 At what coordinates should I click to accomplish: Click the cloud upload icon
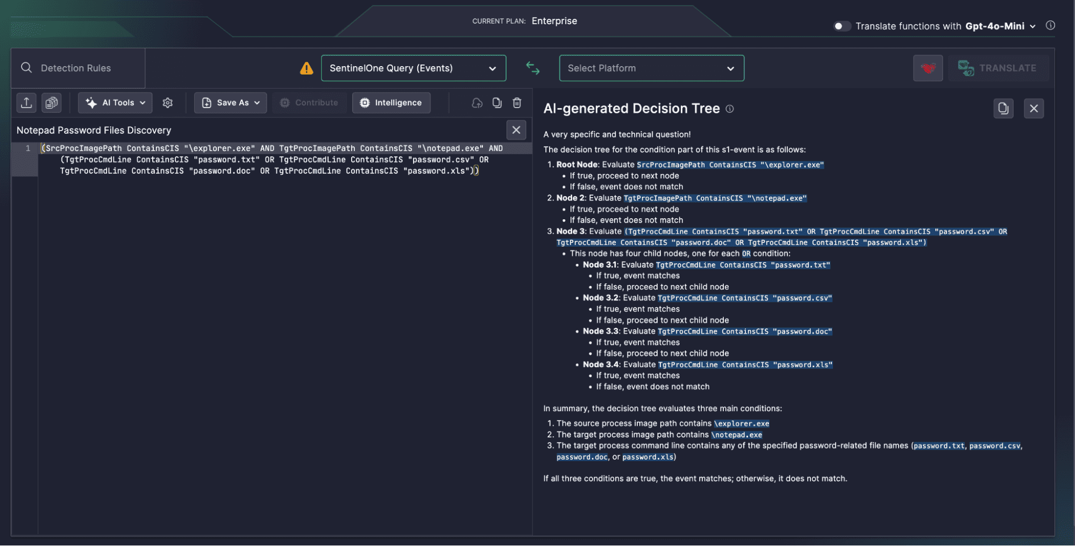pyautogui.click(x=477, y=103)
